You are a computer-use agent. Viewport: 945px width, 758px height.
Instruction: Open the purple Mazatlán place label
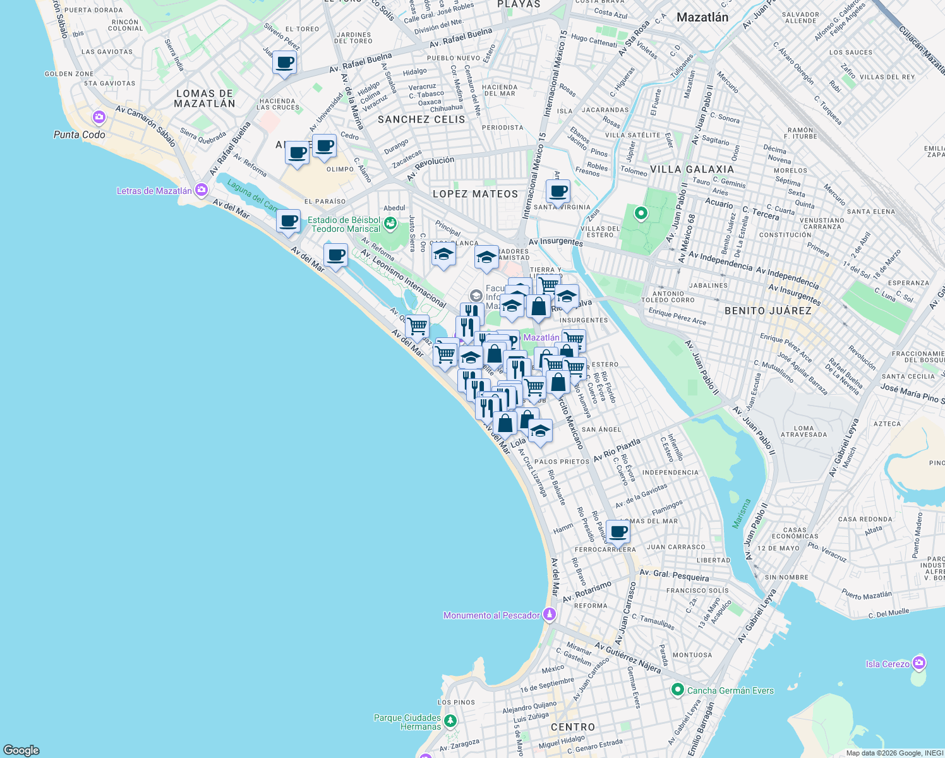click(541, 337)
